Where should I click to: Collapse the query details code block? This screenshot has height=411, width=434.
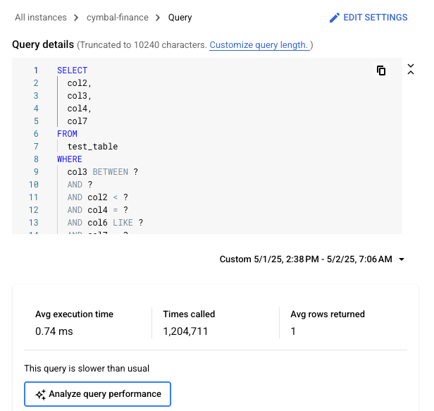[411, 69]
